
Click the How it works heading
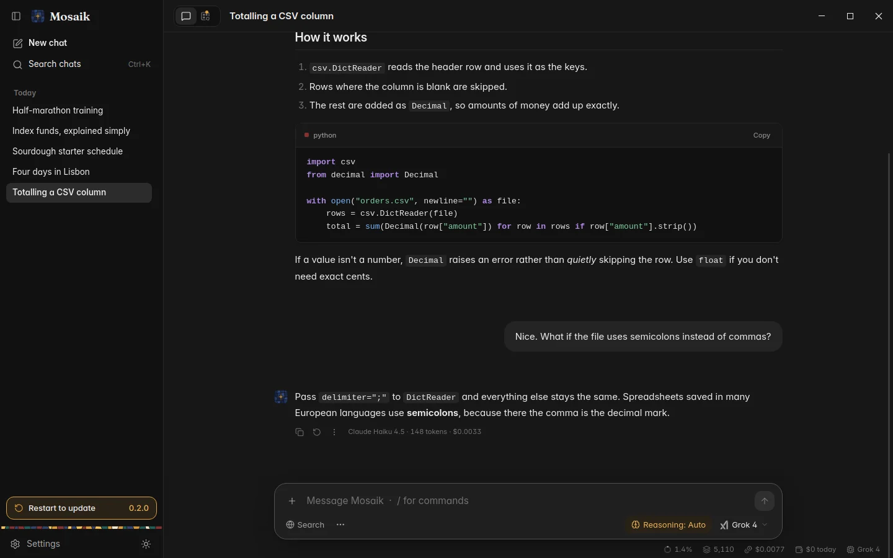(x=331, y=37)
